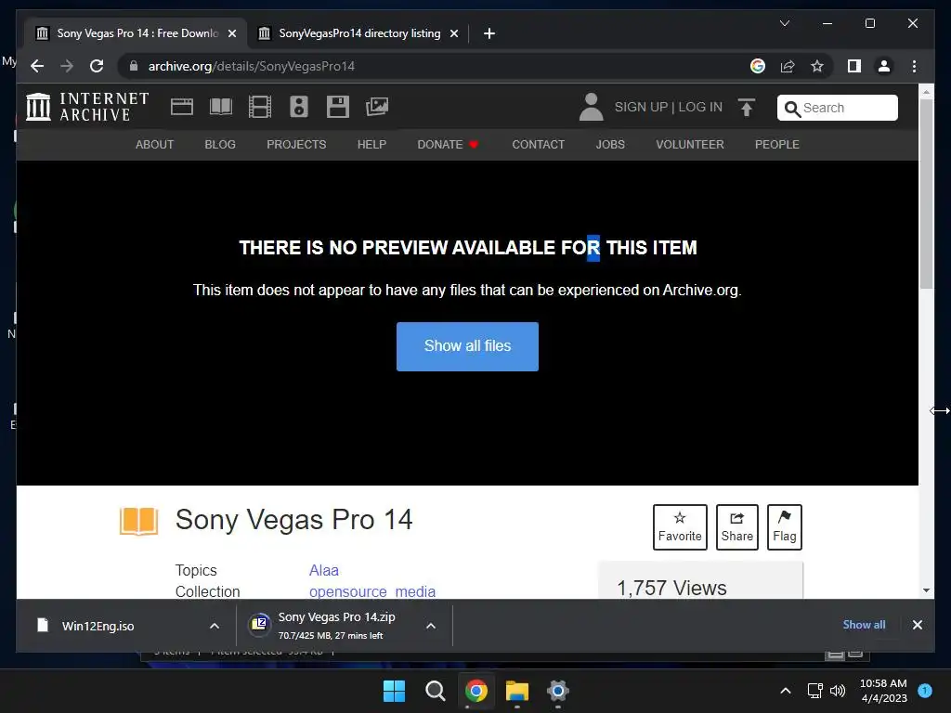Bookmark this tab with the star icon

[817, 66]
